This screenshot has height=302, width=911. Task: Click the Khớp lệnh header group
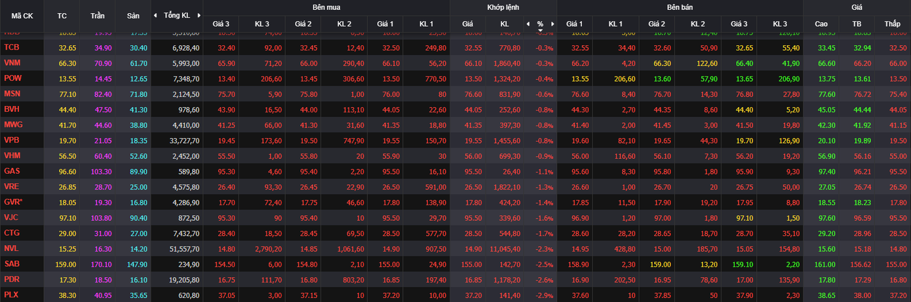[503, 7]
